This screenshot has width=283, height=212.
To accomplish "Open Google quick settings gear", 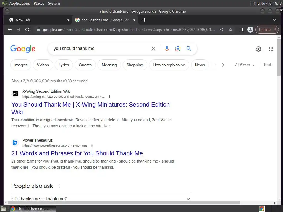I will coord(258,49).
